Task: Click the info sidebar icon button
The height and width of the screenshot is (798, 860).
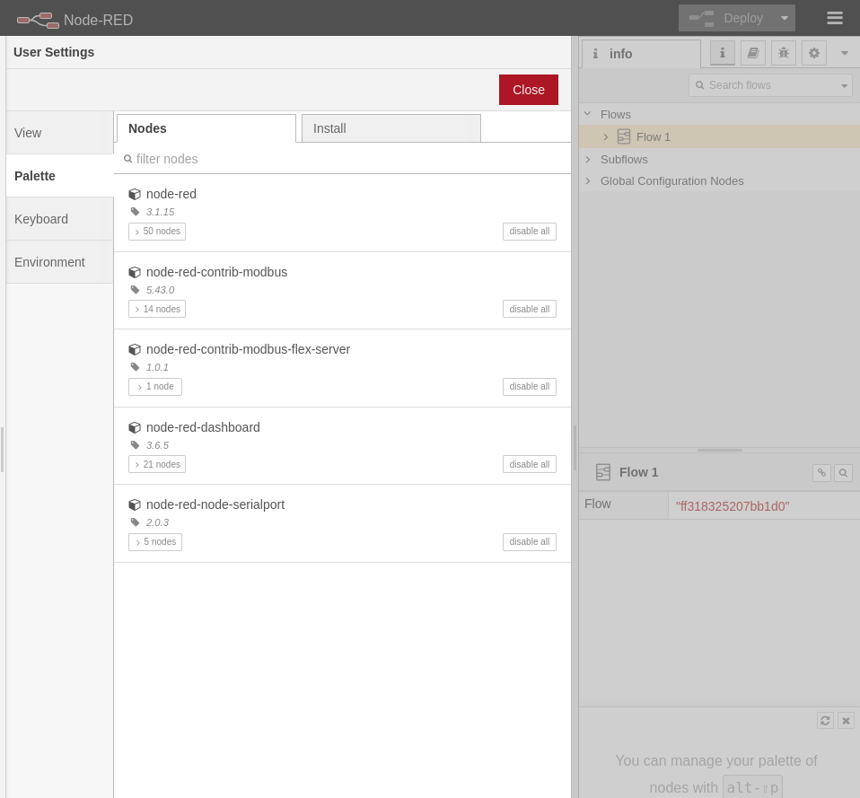Action: (722, 53)
